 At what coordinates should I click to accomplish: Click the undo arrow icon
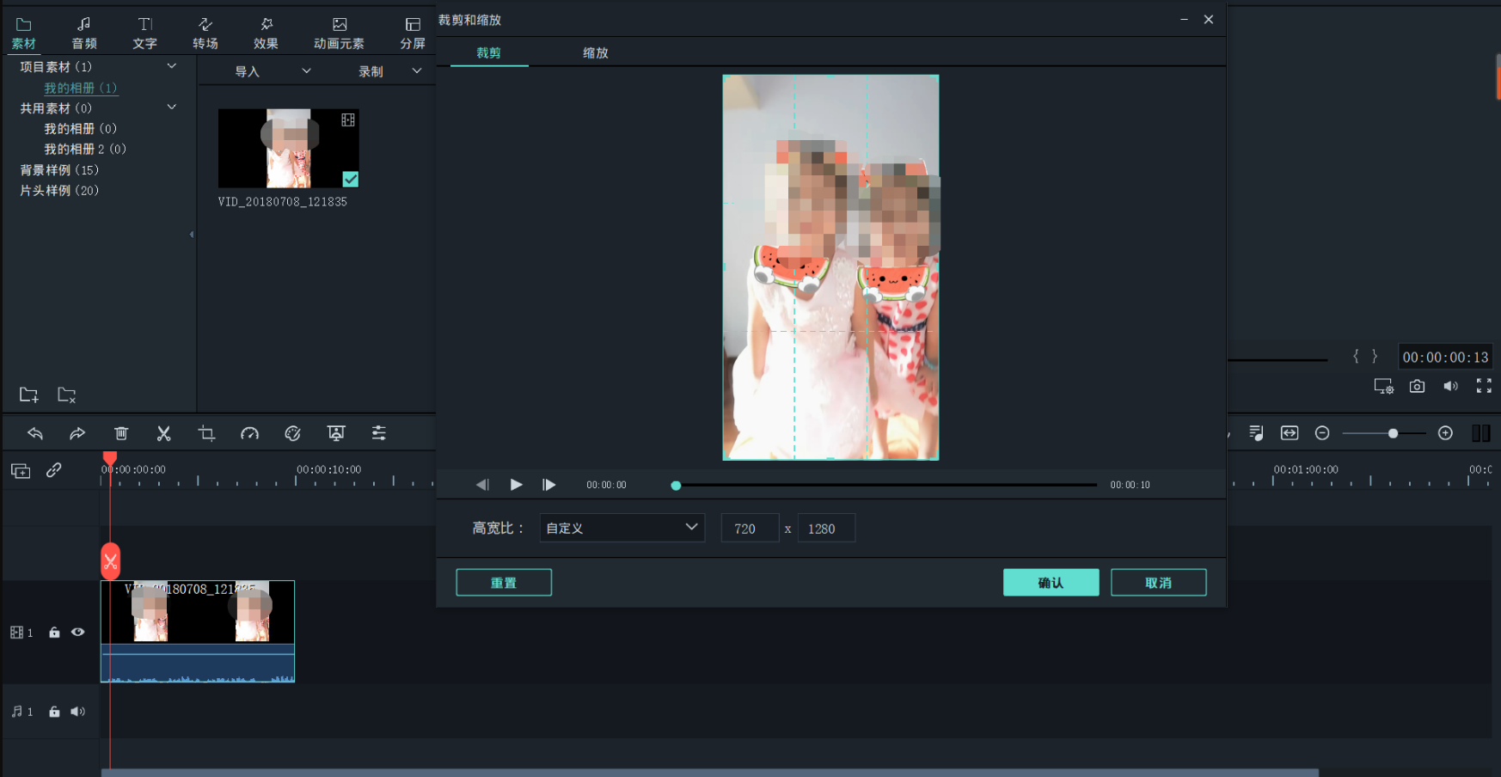pos(35,433)
